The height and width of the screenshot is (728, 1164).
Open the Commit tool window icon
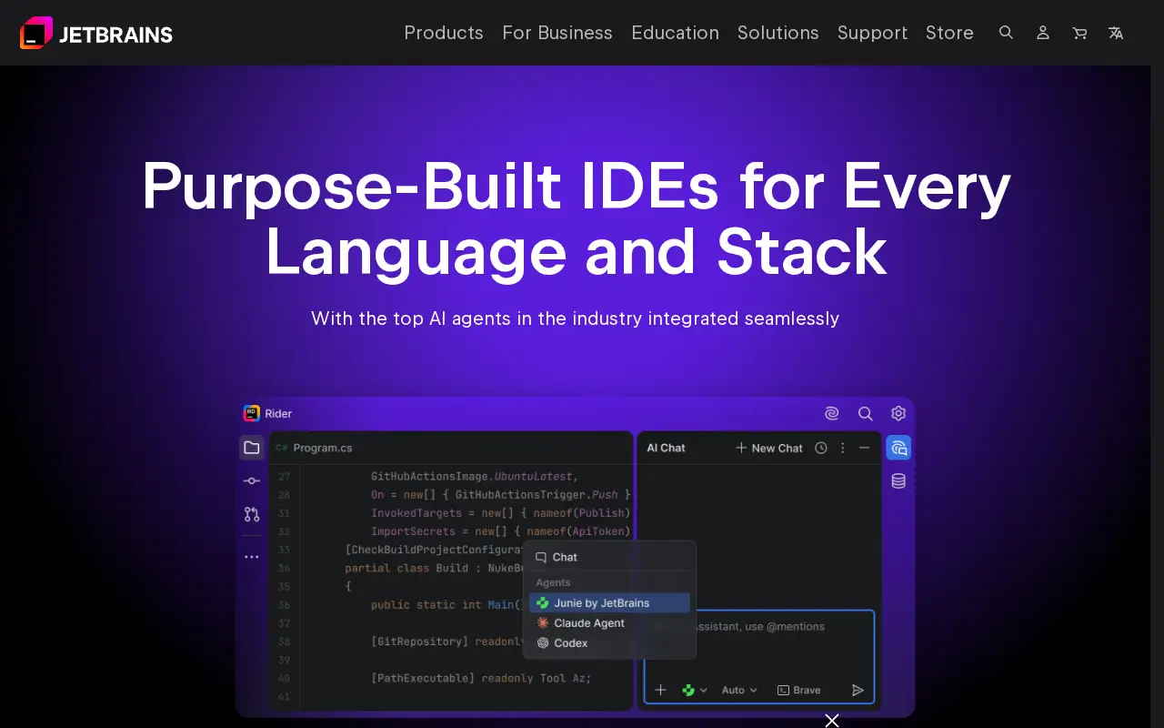tap(252, 480)
